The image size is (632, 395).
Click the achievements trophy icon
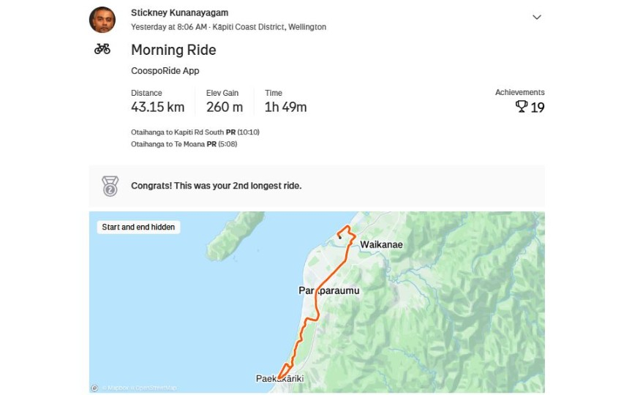point(521,107)
